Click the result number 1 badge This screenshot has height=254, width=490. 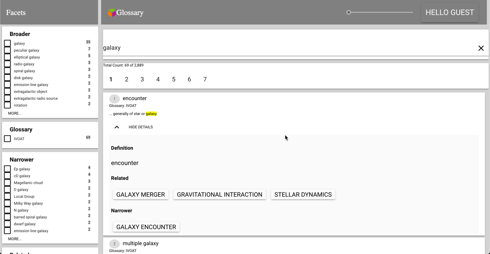(x=114, y=99)
